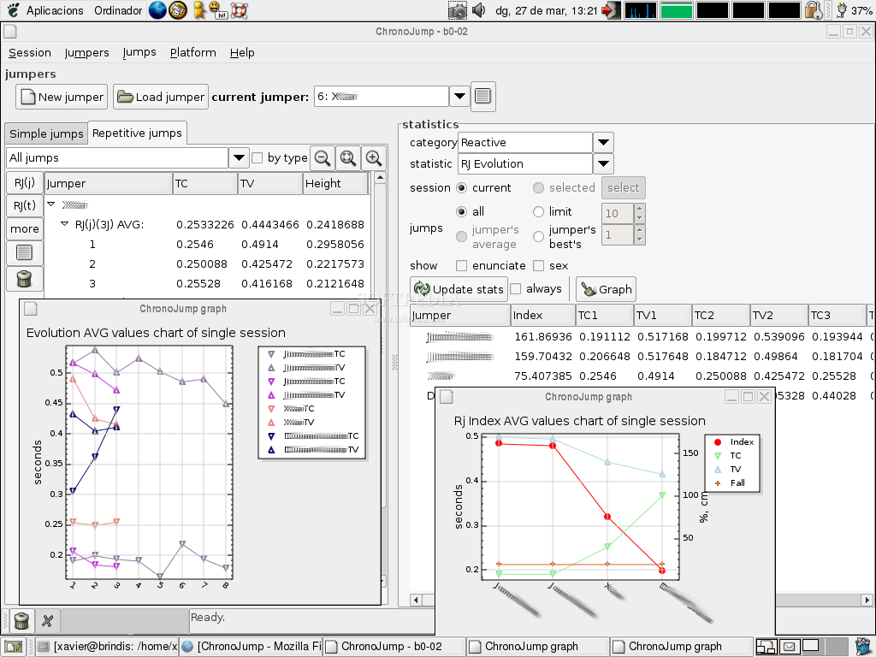This screenshot has width=876, height=657.
Task: Click the edit jump list icon in sidebar
Action: point(25,252)
